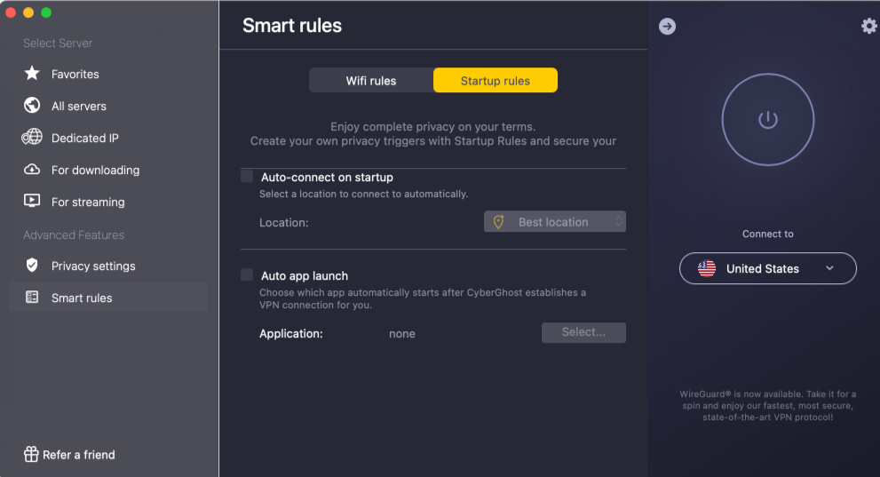Open All servers in the sidebar
Image resolution: width=880 pixels, height=477 pixels.
108,106
